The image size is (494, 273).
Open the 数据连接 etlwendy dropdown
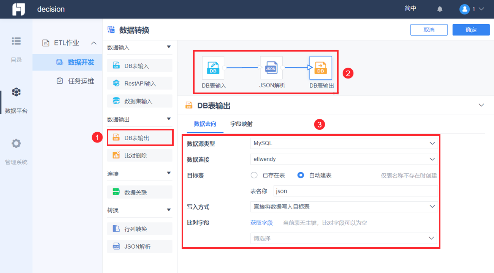point(344,159)
